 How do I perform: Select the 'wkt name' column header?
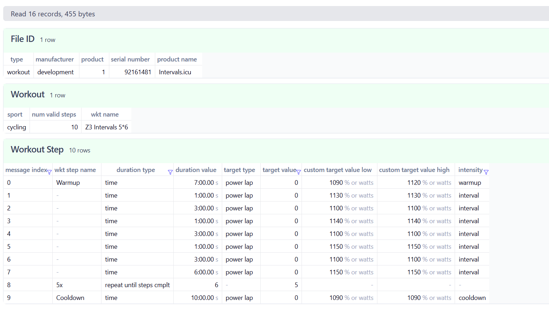[x=105, y=114]
